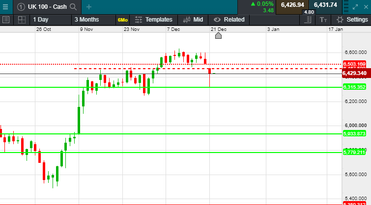Click the 7 Dec date label
This screenshot has width=371, height=205.
click(173, 29)
